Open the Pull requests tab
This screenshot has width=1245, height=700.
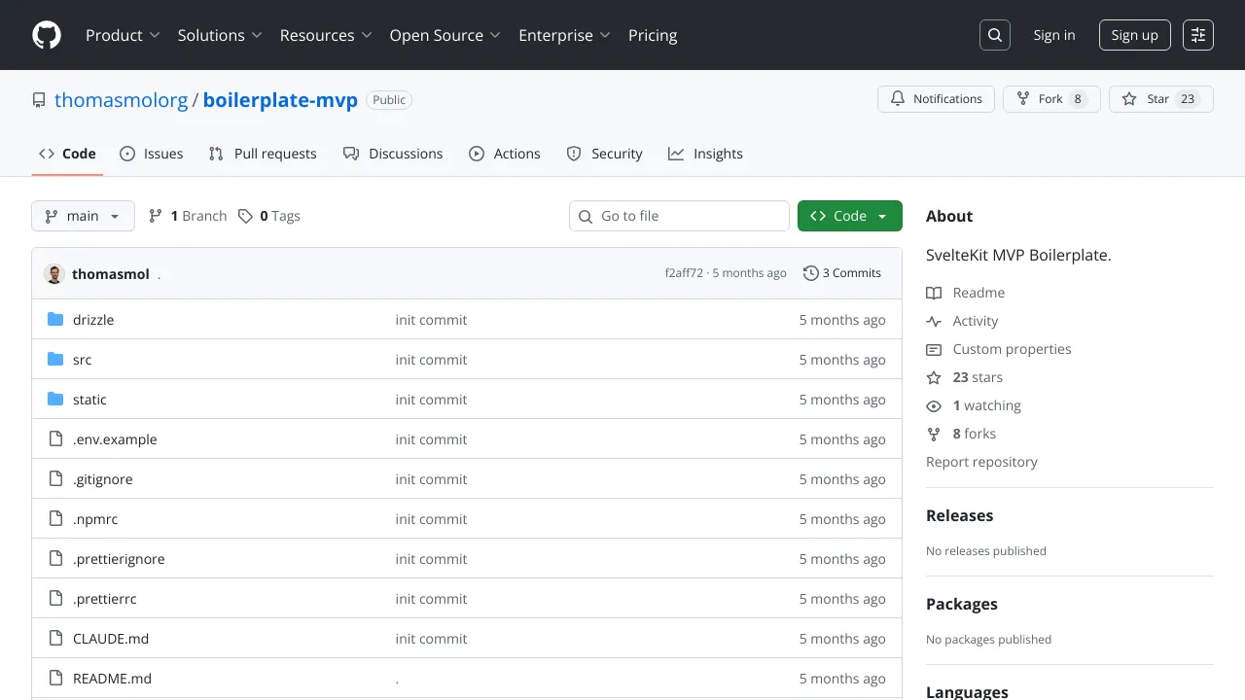263,154
